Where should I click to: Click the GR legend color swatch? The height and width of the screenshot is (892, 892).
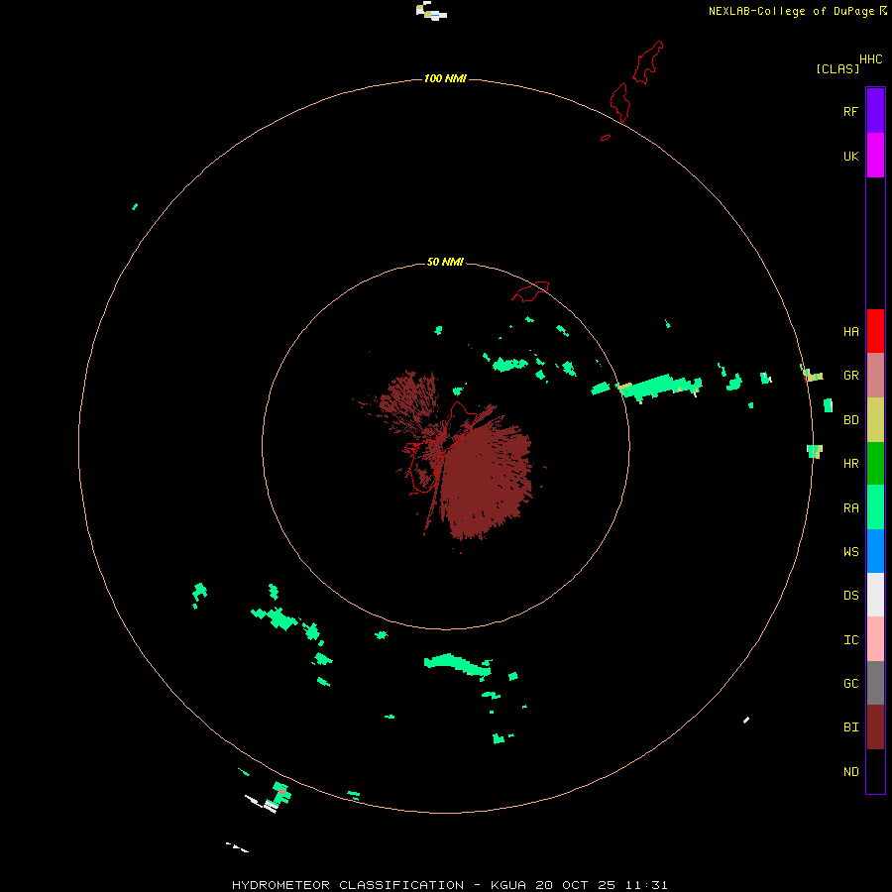pyautogui.click(x=875, y=376)
